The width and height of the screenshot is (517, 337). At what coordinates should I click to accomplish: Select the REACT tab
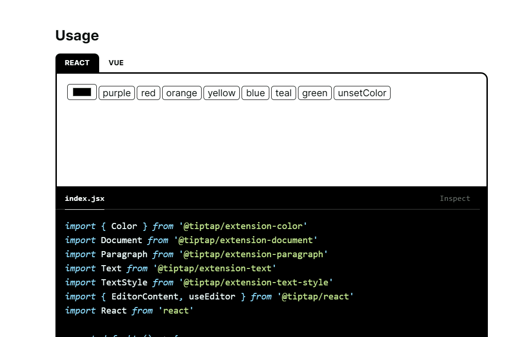[x=77, y=62]
